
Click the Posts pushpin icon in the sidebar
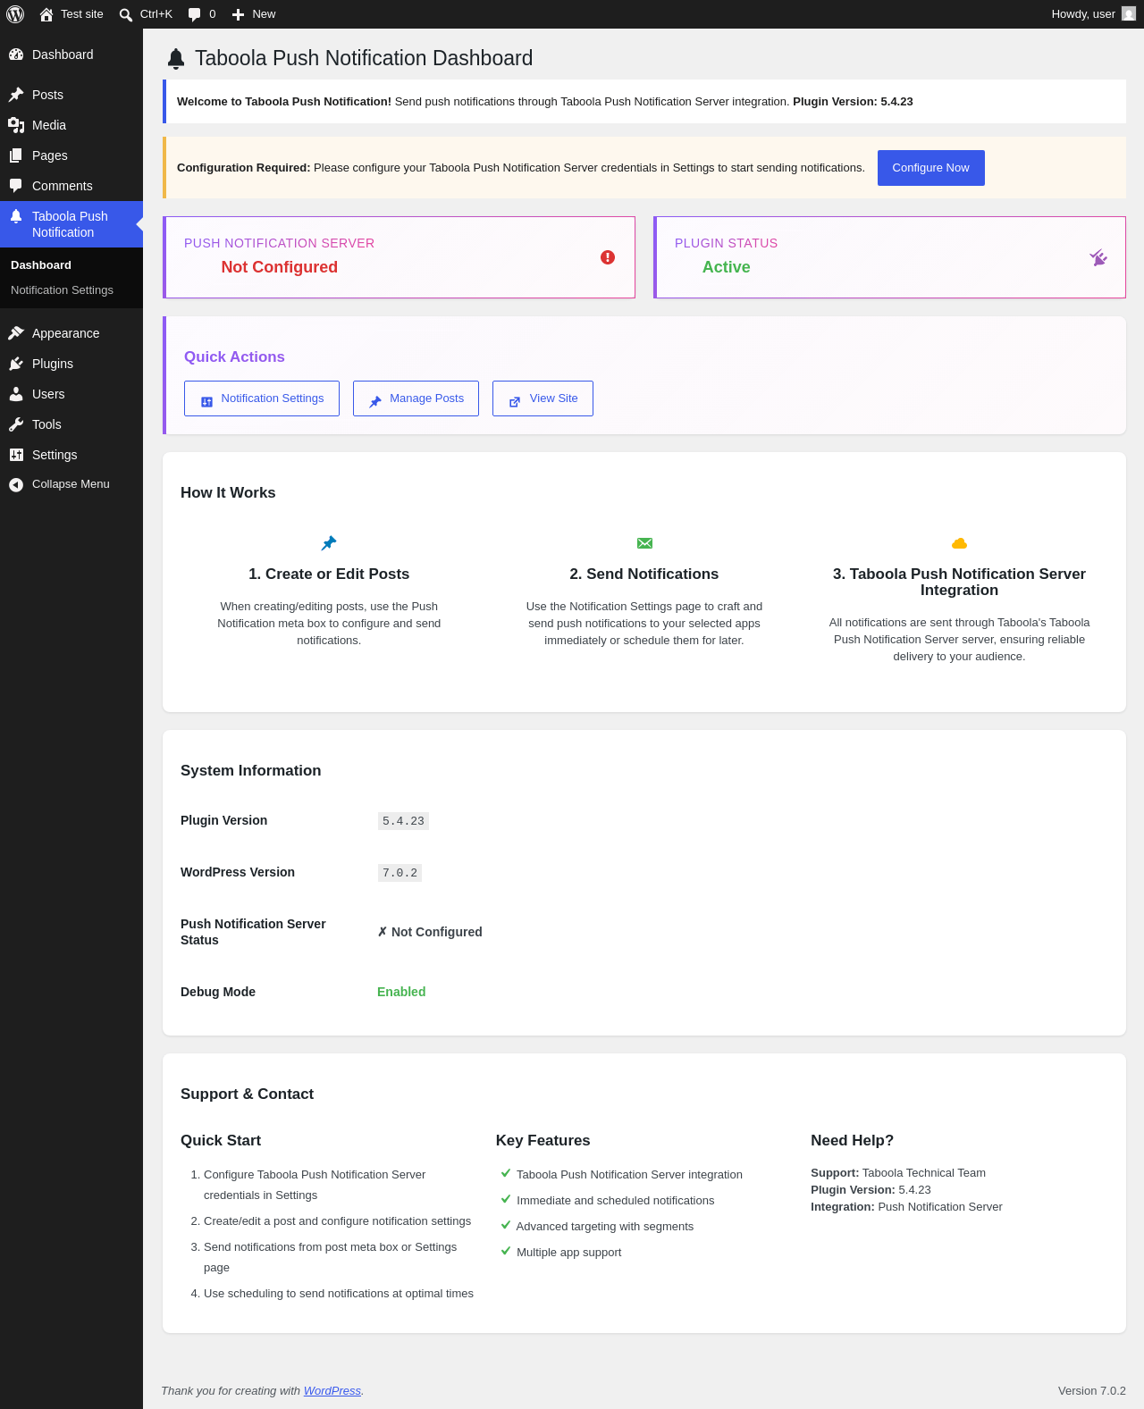(16, 95)
